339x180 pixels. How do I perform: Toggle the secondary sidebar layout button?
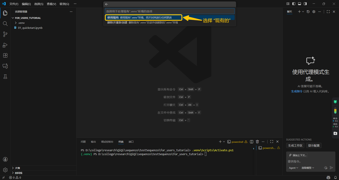tap(305, 4)
